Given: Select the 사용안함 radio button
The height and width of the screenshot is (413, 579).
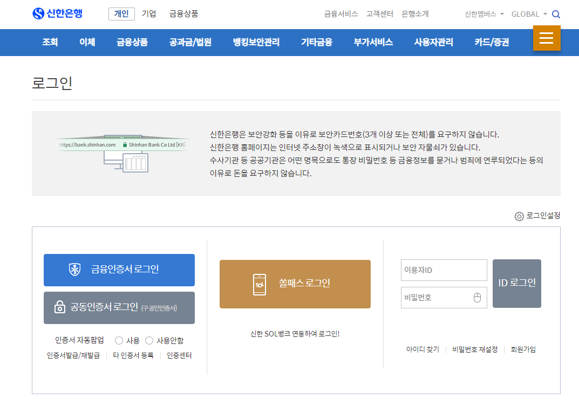Looking at the screenshot, I should [x=149, y=340].
